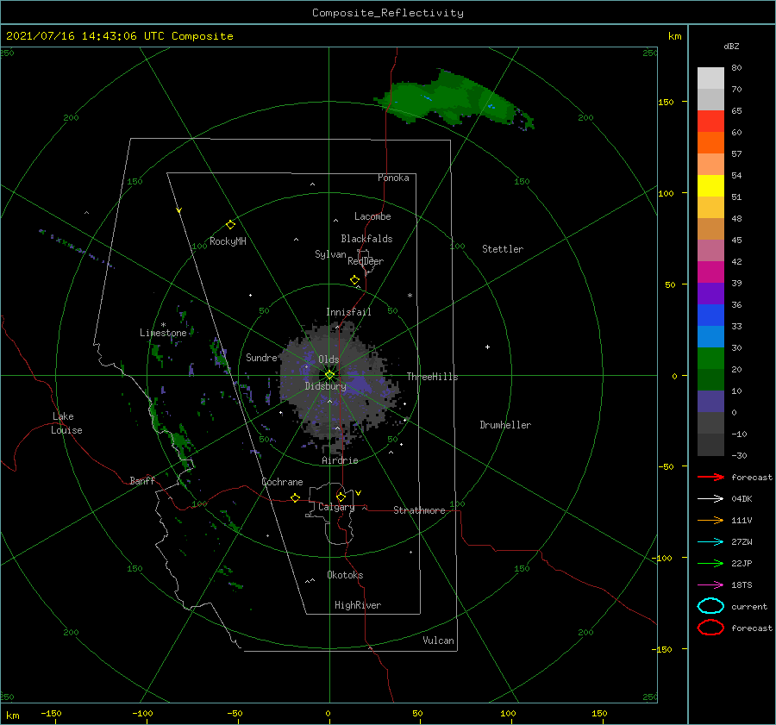776x725 pixels.
Task: Click the red forecast arrow in legend
Action: pyautogui.click(x=710, y=477)
